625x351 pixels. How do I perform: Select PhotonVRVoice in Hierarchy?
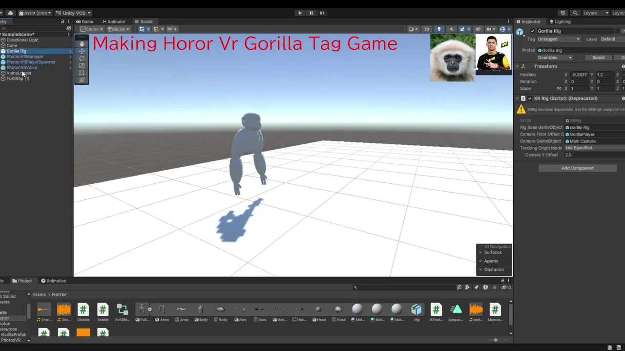click(21, 67)
